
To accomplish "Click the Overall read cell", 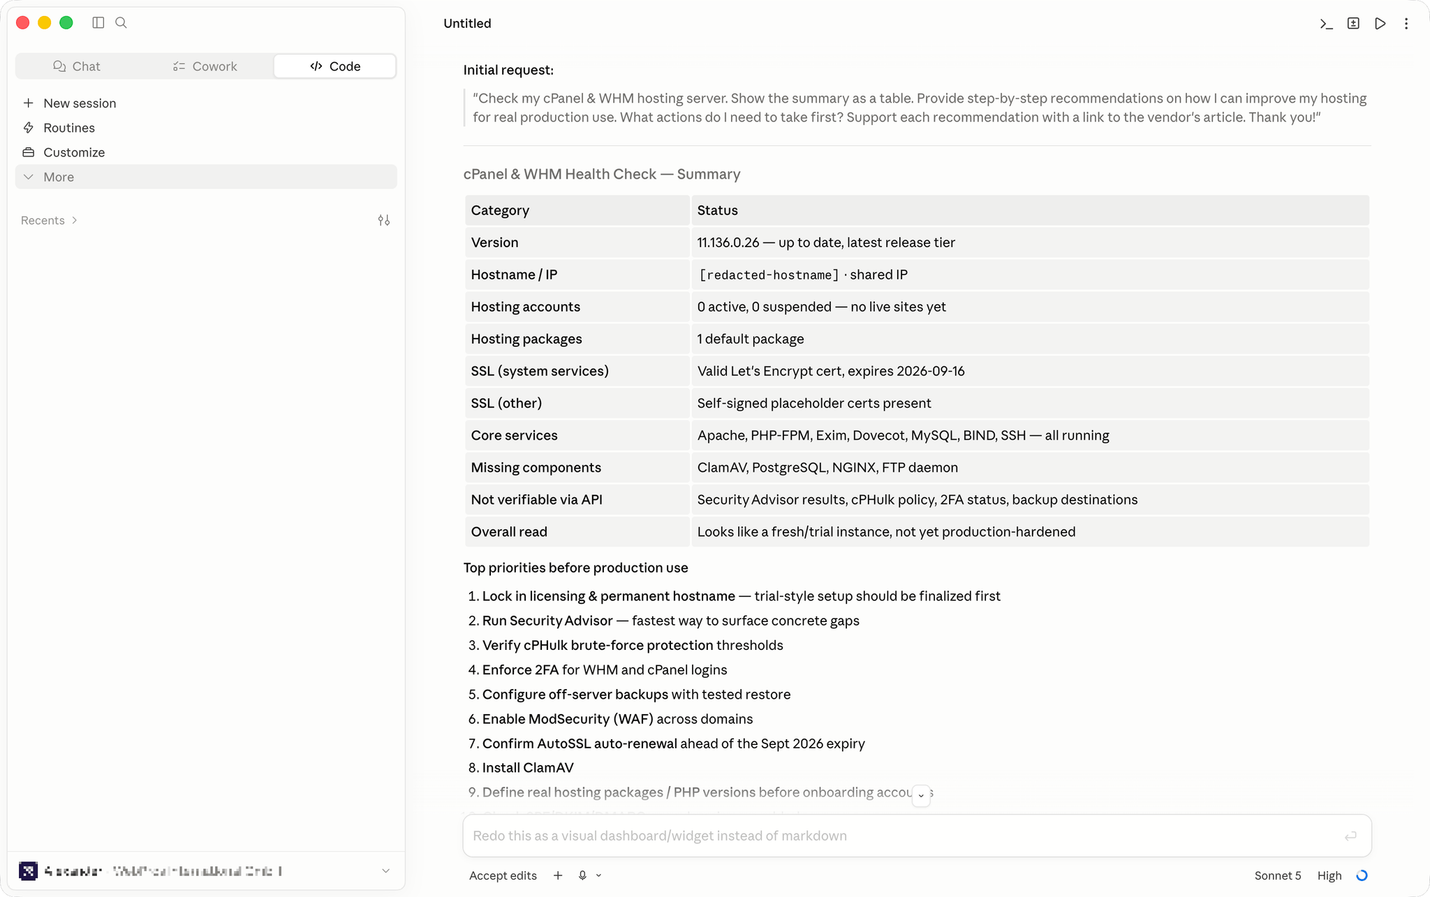I will click(x=577, y=531).
